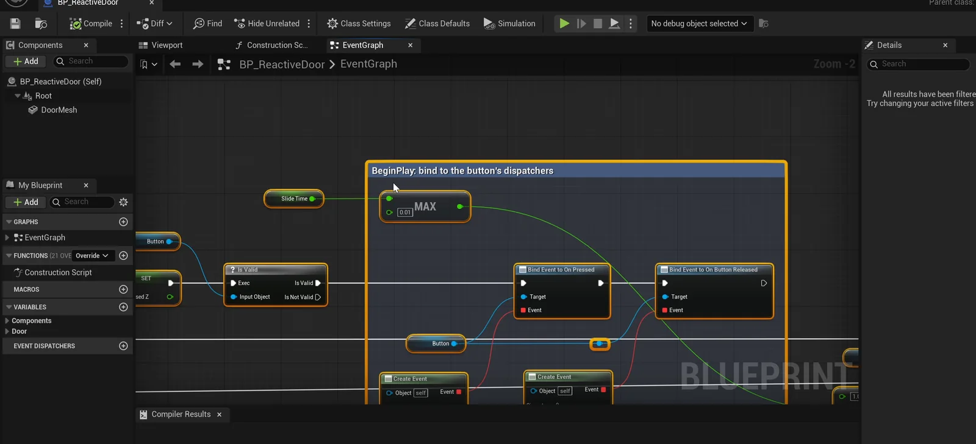Open the Functions Override dropdown

[92, 256]
